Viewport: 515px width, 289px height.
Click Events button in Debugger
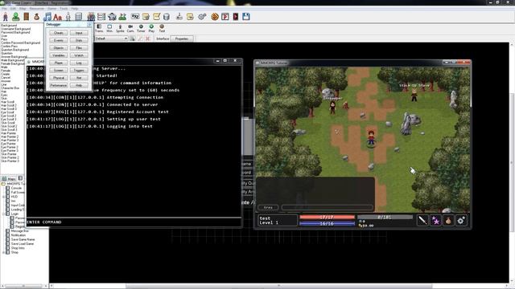coord(59,41)
